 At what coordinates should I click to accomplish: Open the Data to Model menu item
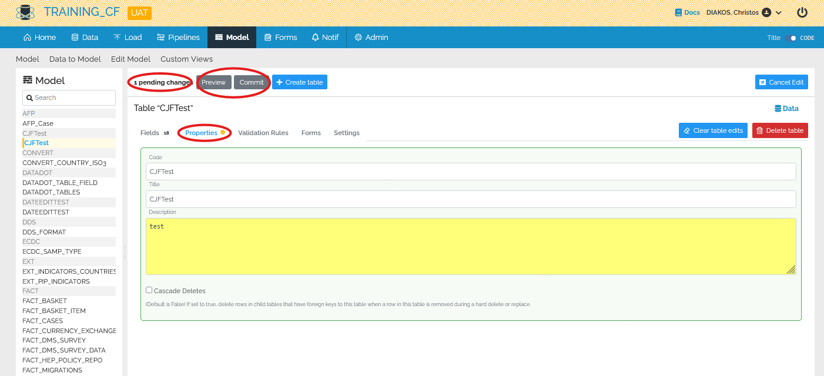[75, 59]
